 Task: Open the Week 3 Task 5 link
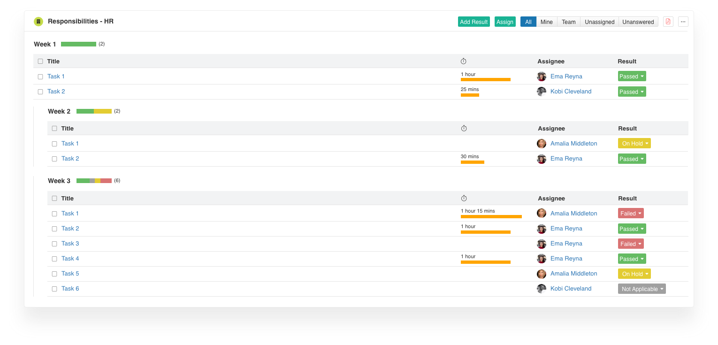pyautogui.click(x=70, y=274)
